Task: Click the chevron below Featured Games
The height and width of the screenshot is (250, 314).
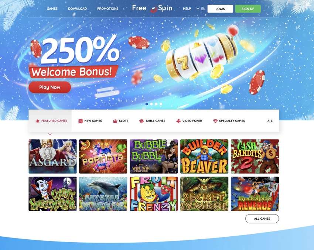Action: pos(50,134)
